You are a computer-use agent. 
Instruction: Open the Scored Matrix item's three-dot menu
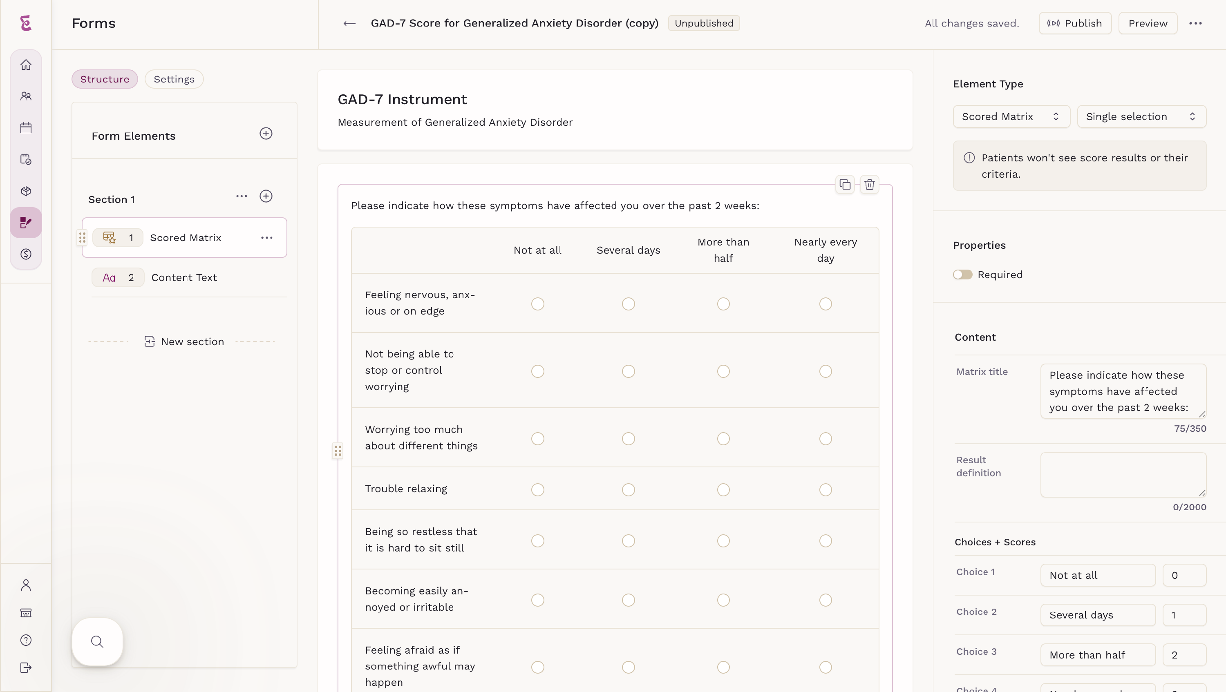pyautogui.click(x=266, y=238)
